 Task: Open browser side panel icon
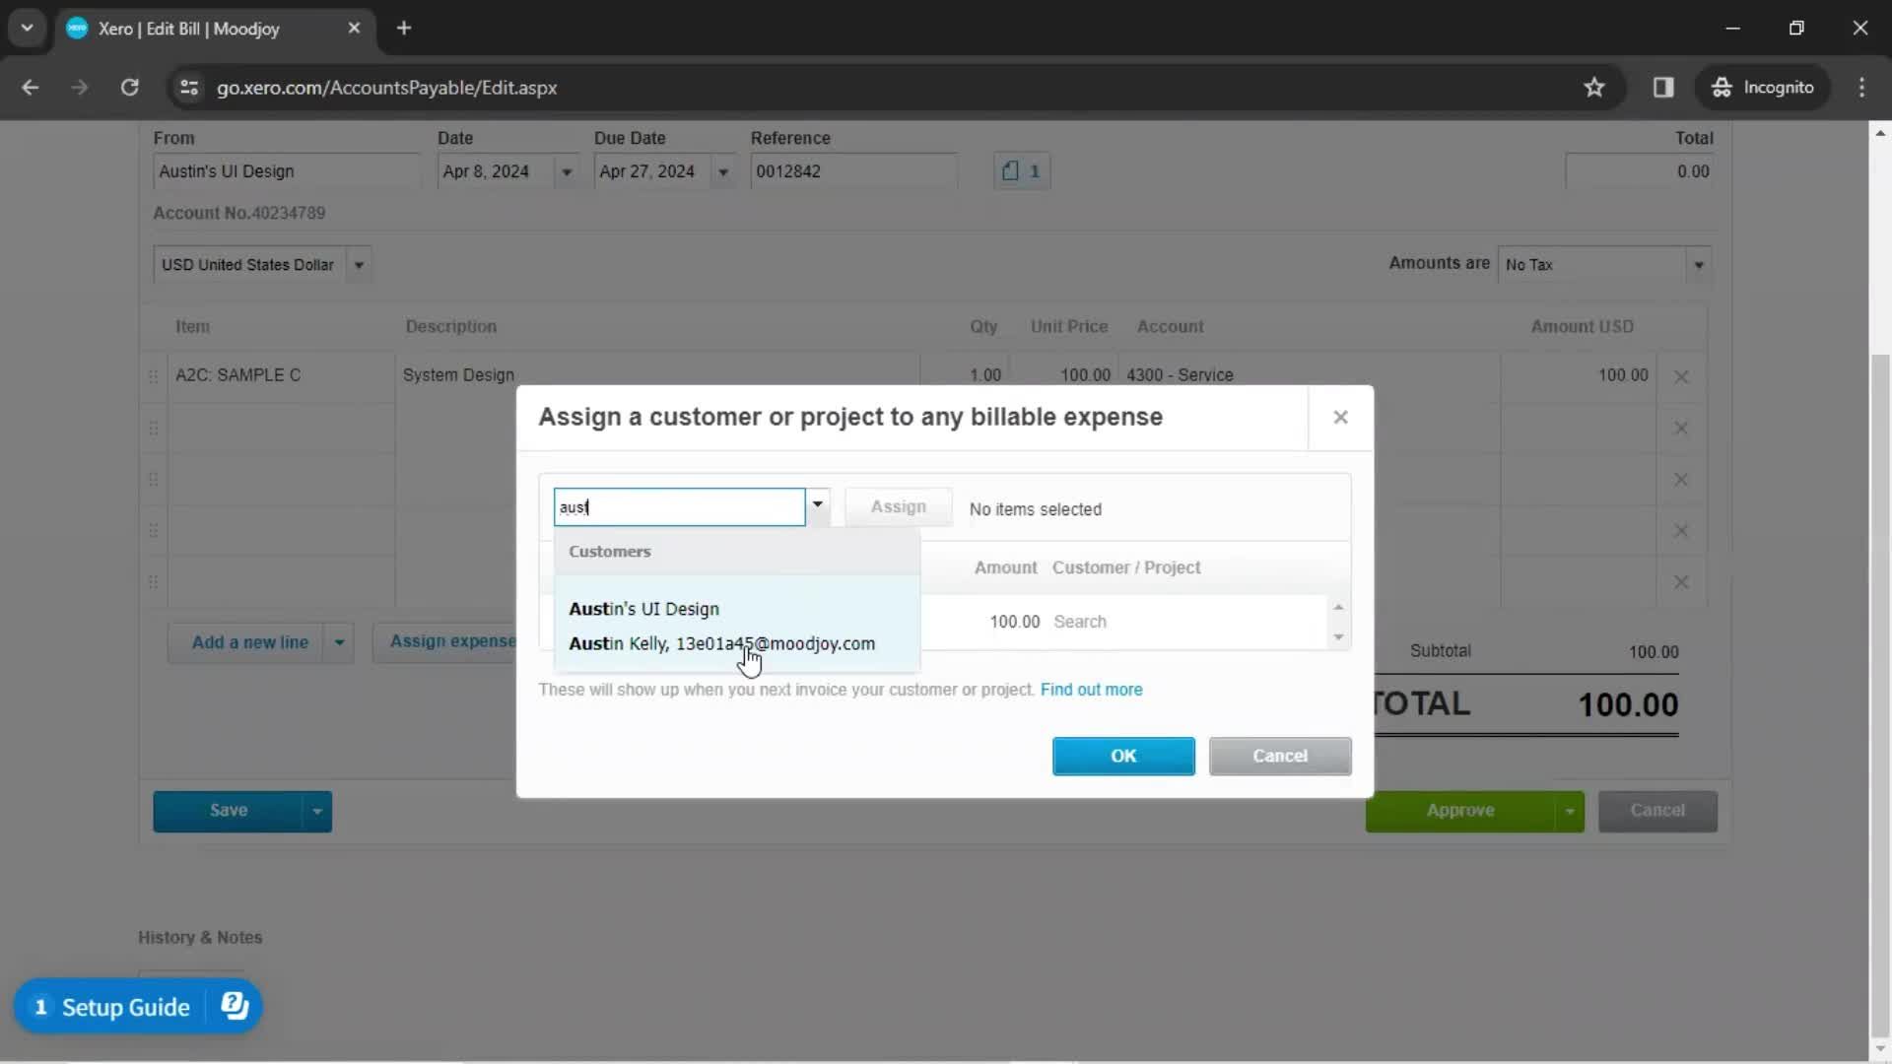(1663, 88)
